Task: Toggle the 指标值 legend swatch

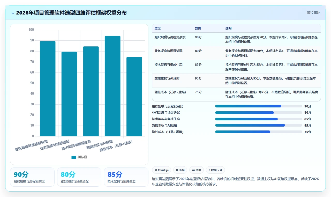Action: (x=74, y=157)
